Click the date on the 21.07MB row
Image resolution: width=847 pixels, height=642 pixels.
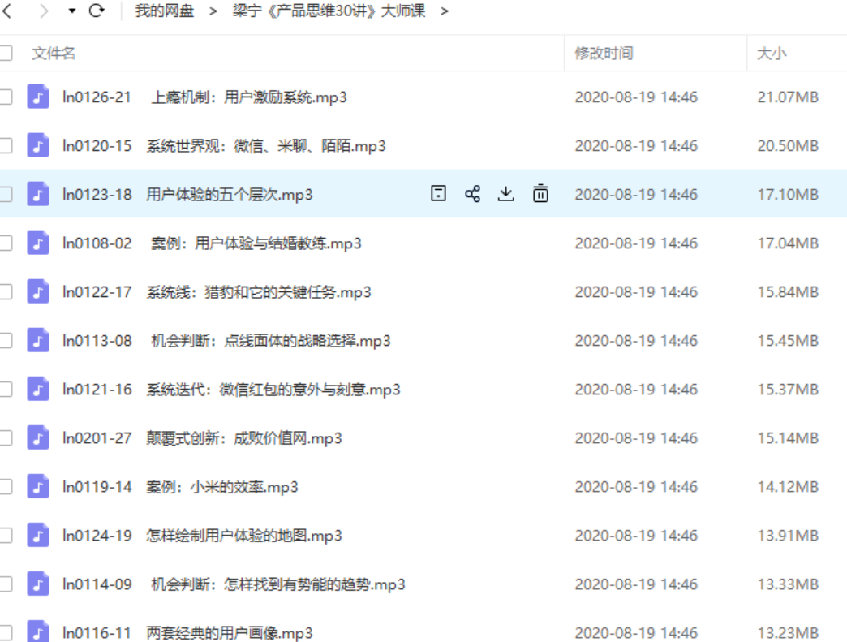point(636,97)
